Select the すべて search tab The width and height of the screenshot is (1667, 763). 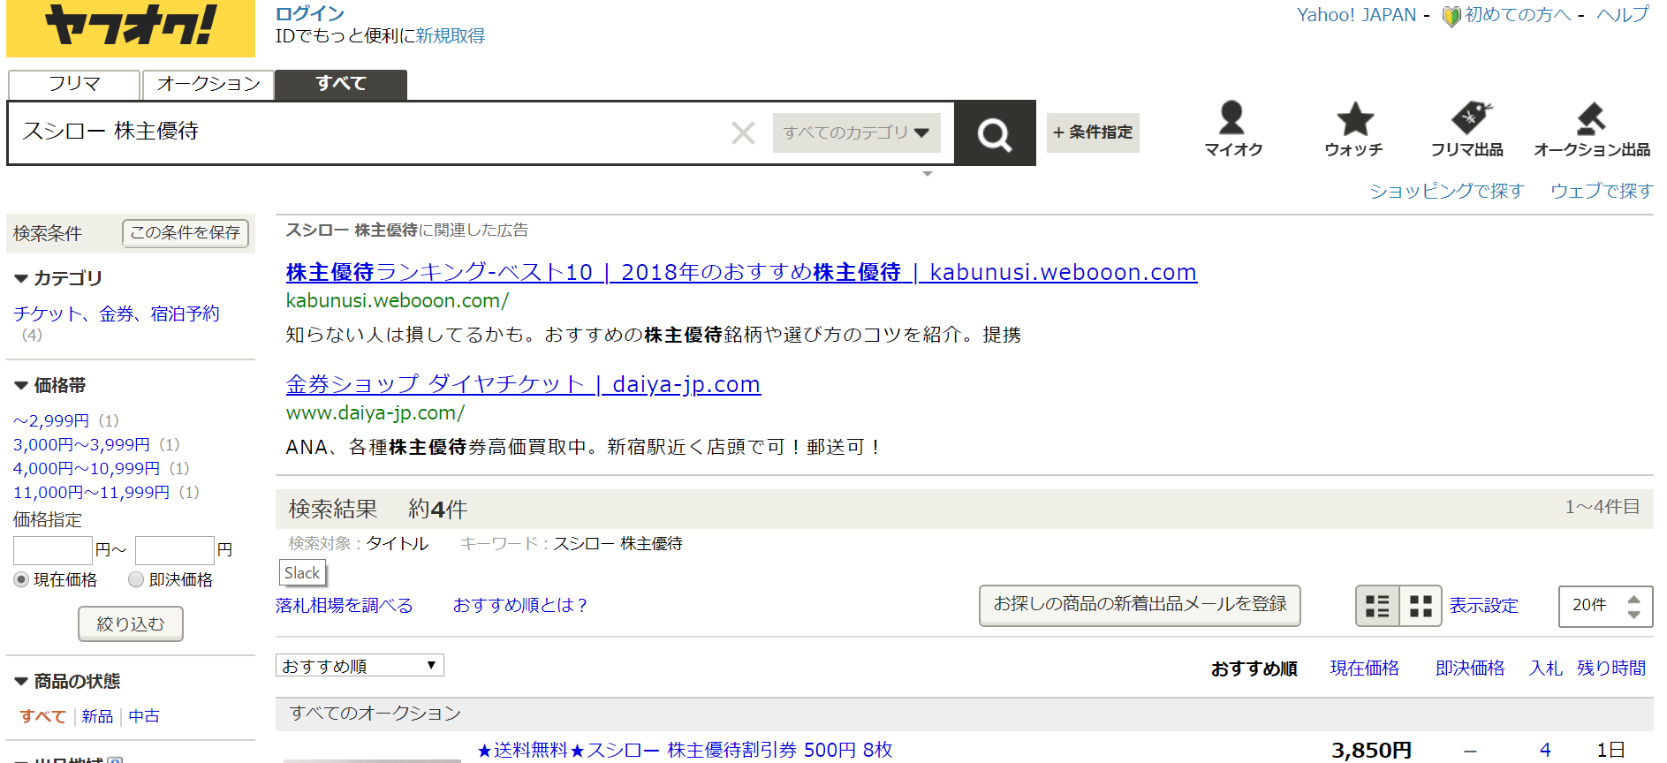pos(341,84)
